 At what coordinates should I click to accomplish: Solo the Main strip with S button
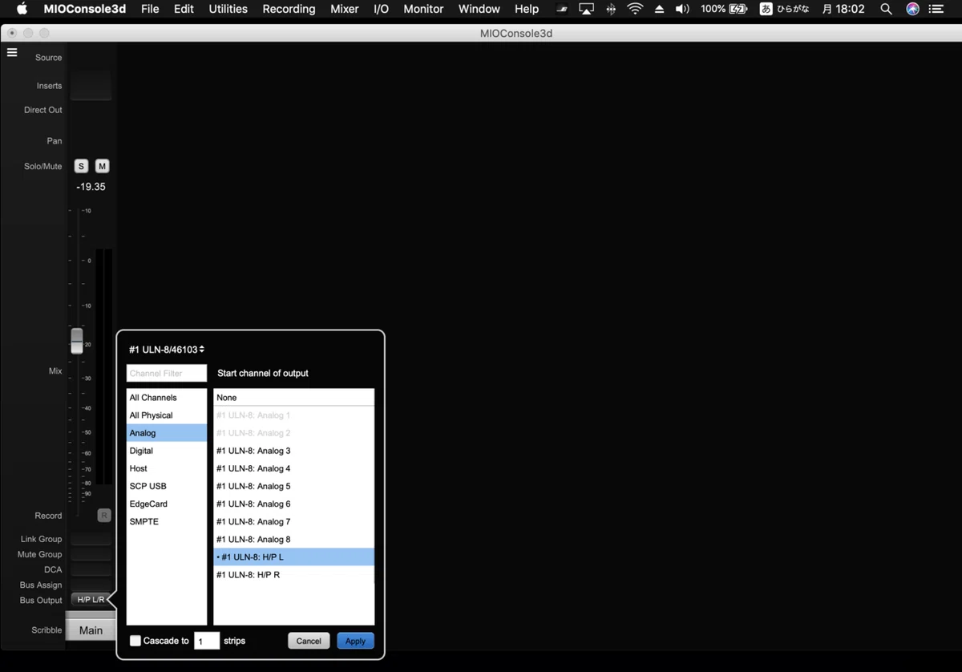(81, 166)
